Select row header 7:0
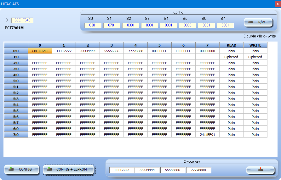Viewport: 281px width, 180px height. coord(16,135)
